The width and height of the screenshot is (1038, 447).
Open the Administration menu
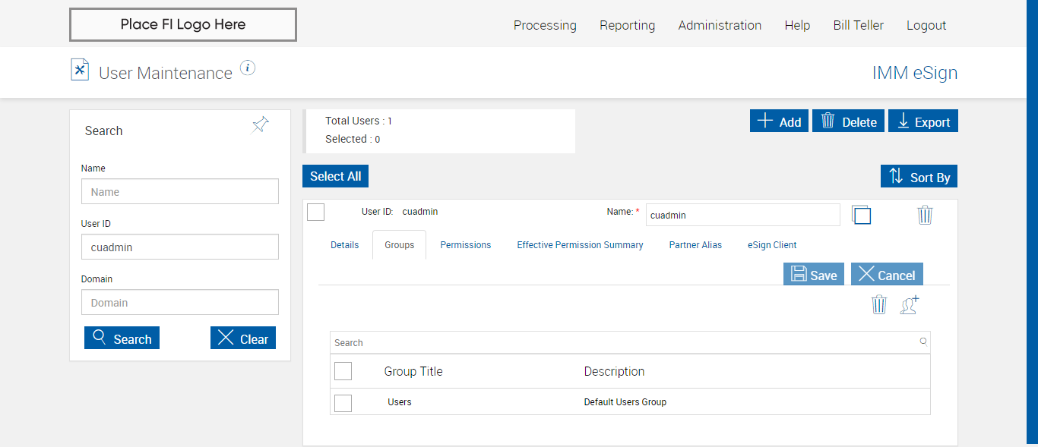pos(720,25)
